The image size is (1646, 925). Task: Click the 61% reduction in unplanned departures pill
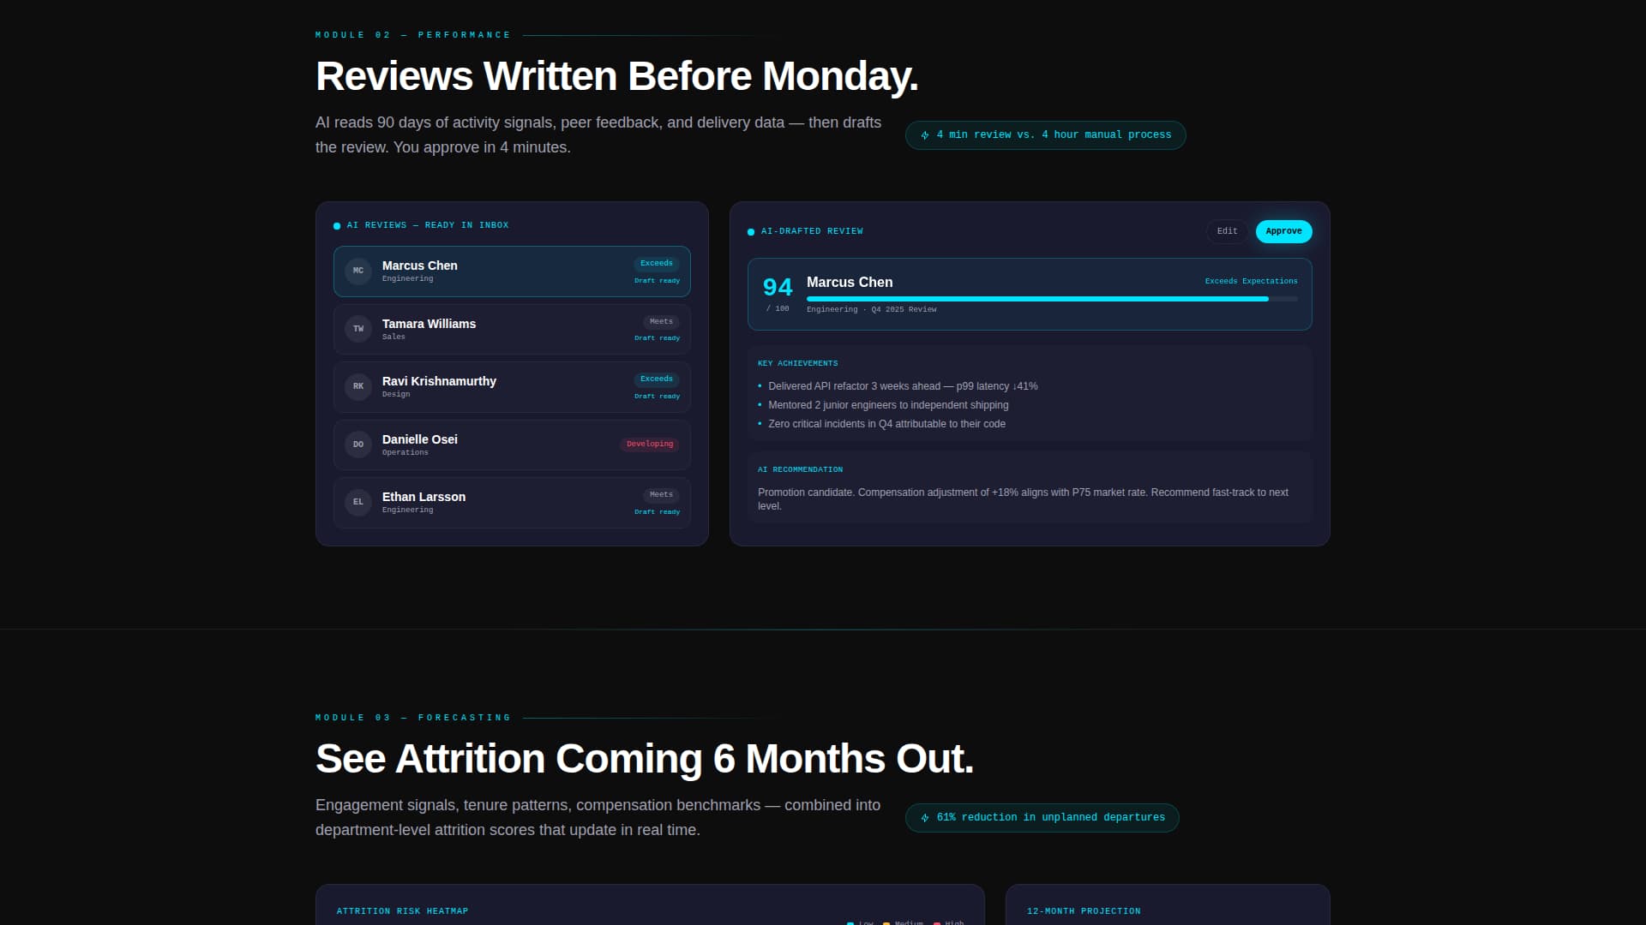point(1042,818)
